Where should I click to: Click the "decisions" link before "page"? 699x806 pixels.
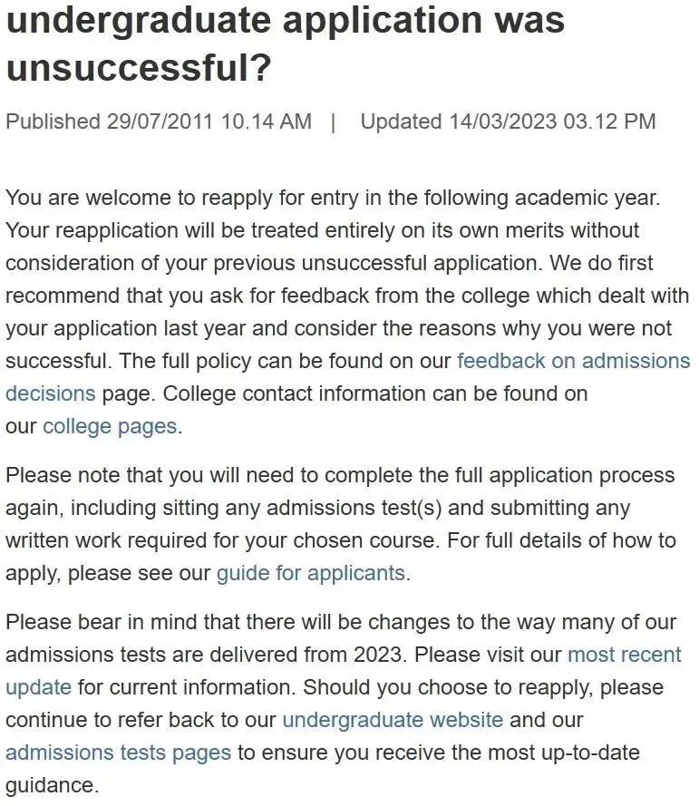coord(51,393)
